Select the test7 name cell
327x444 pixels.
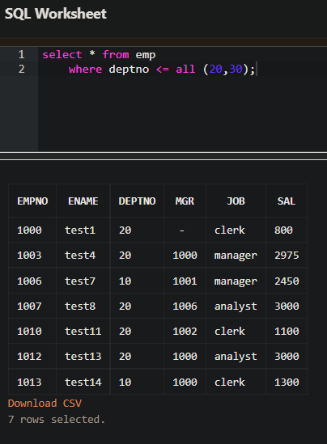(x=83, y=281)
